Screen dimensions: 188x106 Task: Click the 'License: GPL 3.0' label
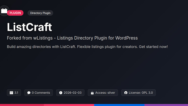[141, 93]
